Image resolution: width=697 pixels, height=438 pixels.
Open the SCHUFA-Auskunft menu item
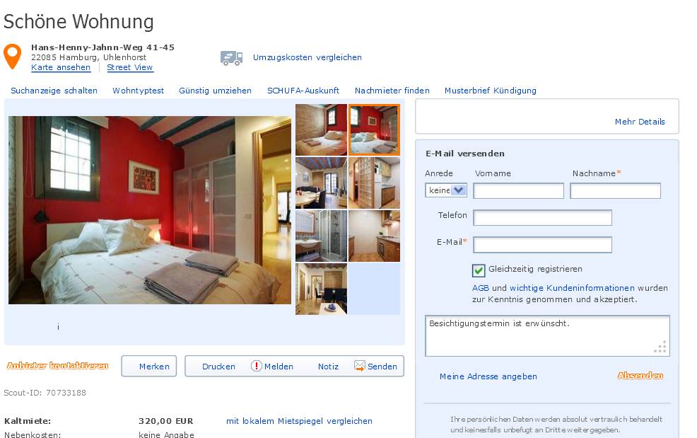(x=303, y=91)
